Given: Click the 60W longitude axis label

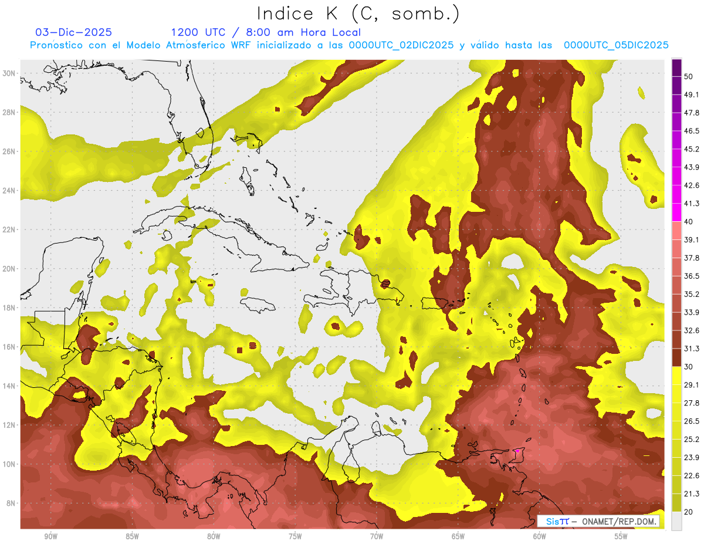Looking at the screenshot, I should pos(540,536).
